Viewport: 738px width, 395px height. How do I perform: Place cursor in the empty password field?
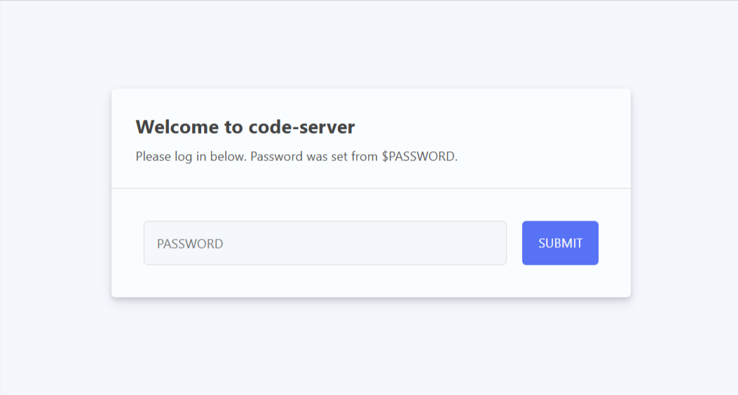coord(324,243)
